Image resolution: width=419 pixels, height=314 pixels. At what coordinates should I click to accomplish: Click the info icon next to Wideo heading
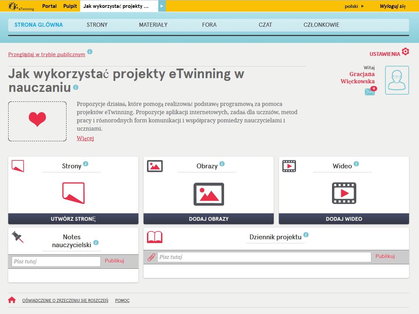(x=356, y=164)
